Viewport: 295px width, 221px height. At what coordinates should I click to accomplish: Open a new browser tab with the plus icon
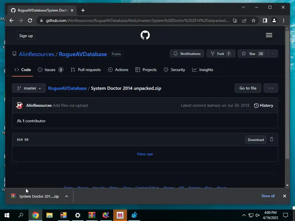[x=83, y=10]
